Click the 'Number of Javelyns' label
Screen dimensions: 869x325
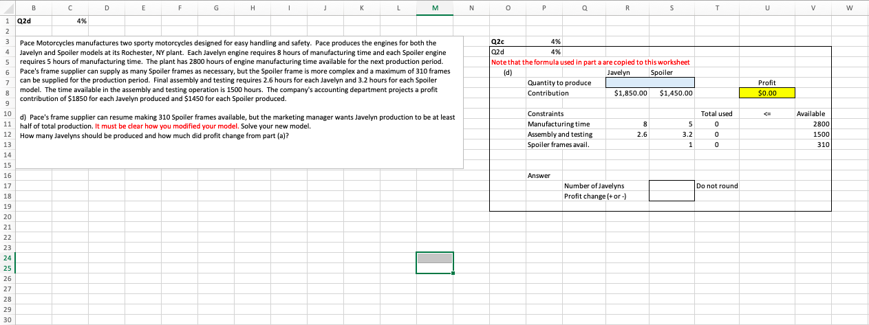(x=594, y=186)
